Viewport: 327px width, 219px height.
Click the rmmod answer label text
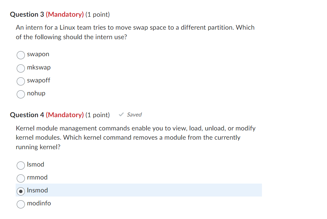coord(37,177)
